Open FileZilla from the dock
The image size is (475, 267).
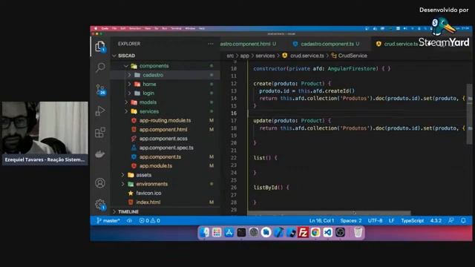(303, 232)
